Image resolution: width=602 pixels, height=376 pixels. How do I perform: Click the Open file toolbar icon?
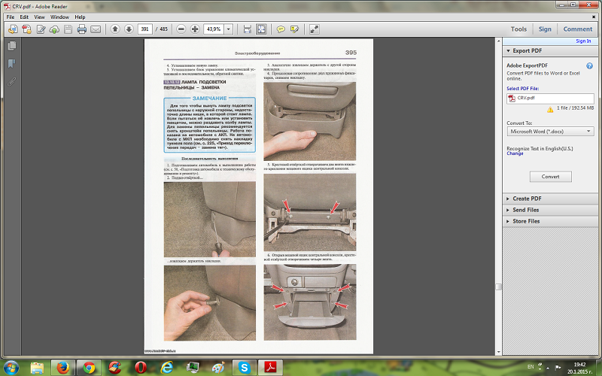pos(13,29)
